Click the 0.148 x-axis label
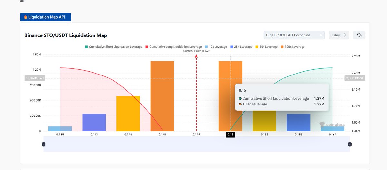Image resolution: width=387 pixels, height=170 pixels. pos(162,134)
